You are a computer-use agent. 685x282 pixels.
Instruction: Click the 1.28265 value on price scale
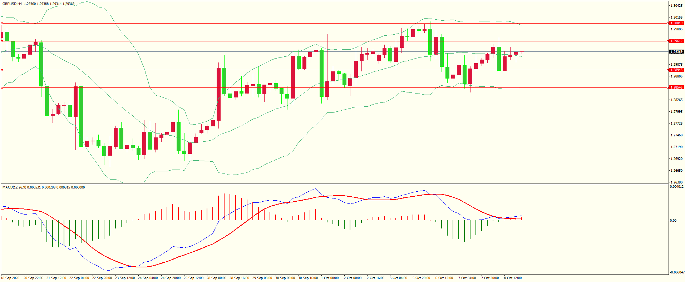(x=676, y=100)
